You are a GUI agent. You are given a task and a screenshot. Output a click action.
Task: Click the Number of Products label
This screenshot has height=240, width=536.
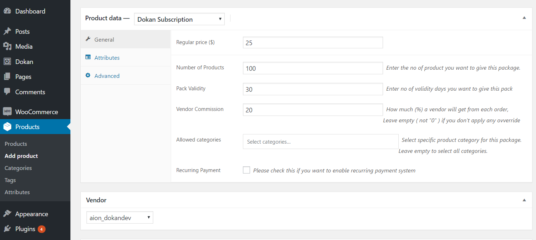point(200,67)
